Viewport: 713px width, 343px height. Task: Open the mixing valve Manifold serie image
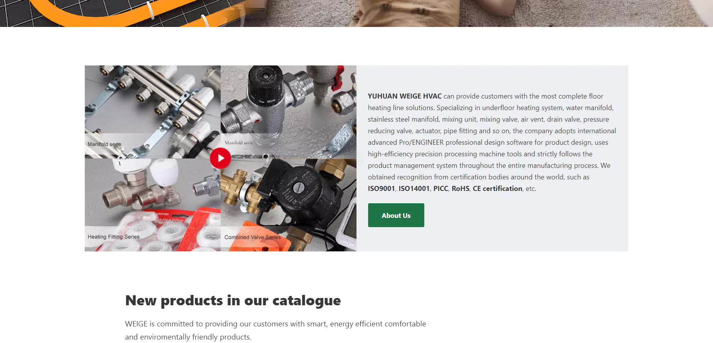289,112
